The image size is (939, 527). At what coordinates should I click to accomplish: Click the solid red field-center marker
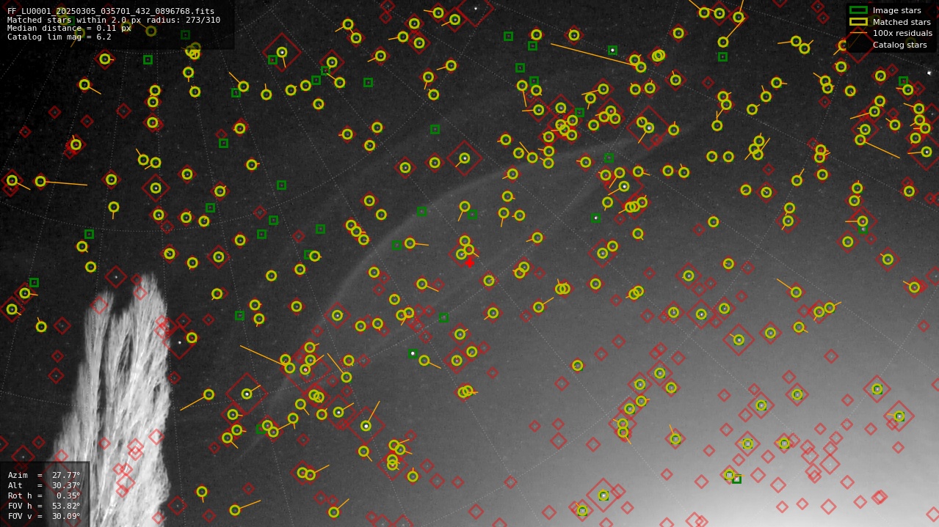470,262
